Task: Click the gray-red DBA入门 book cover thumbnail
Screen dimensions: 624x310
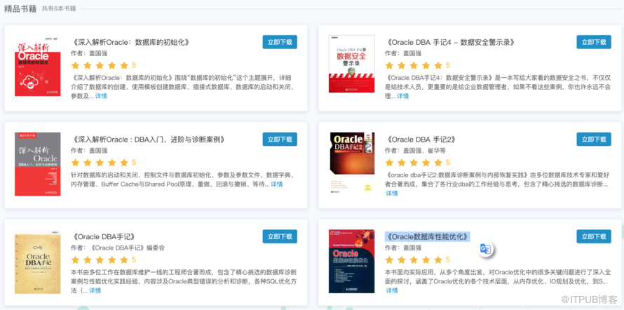Action: [x=37, y=164]
